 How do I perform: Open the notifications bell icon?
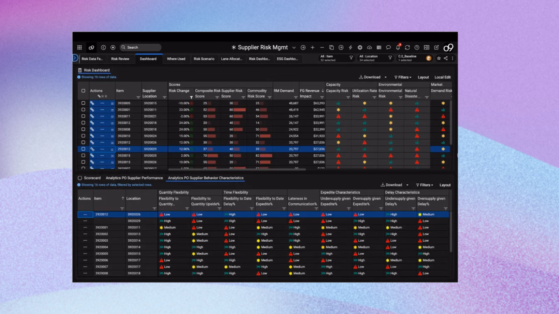click(398, 47)
